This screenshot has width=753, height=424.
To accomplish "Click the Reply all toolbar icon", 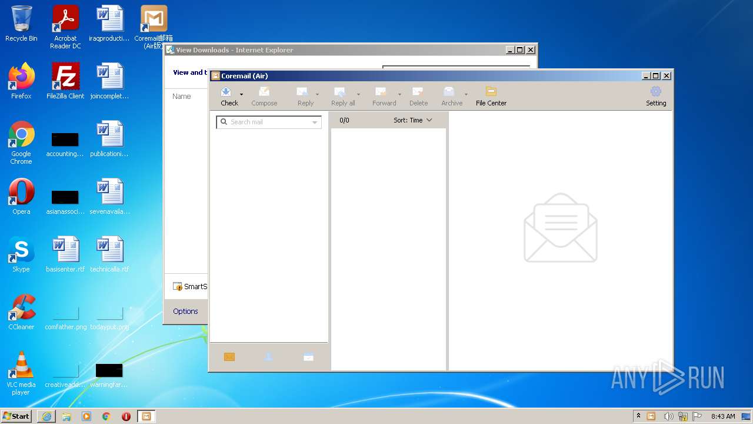I will [x=340, y=92].
